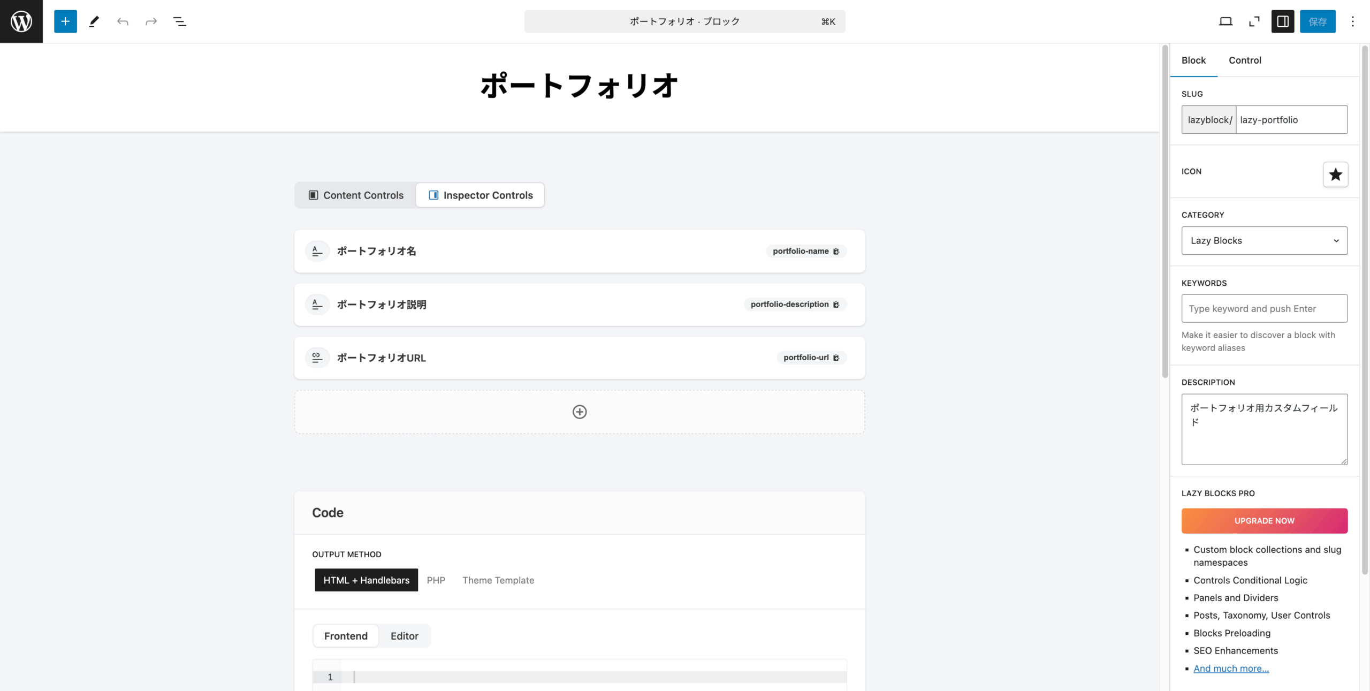Open the And much more link
1370x691 pixels.
(x=1231, y=668)
